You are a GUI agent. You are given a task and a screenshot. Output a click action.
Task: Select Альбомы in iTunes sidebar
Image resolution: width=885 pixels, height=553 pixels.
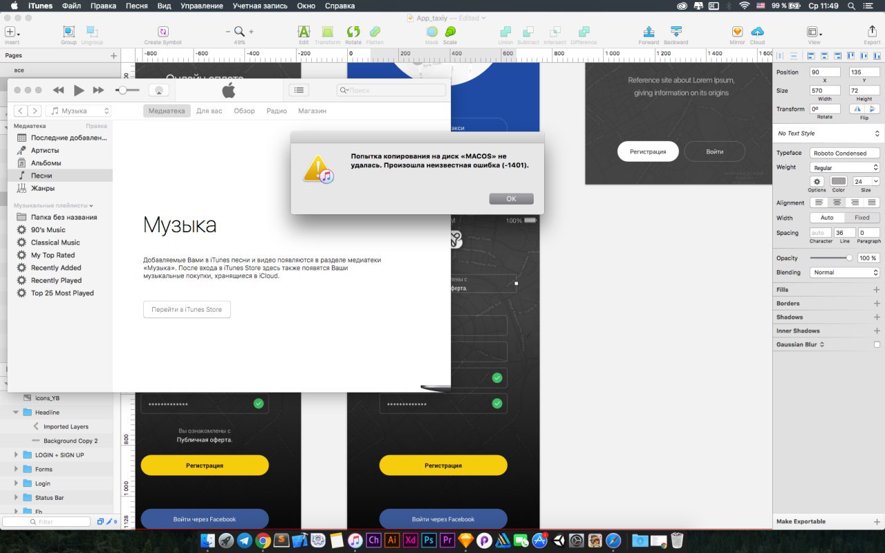coord(46,163)
